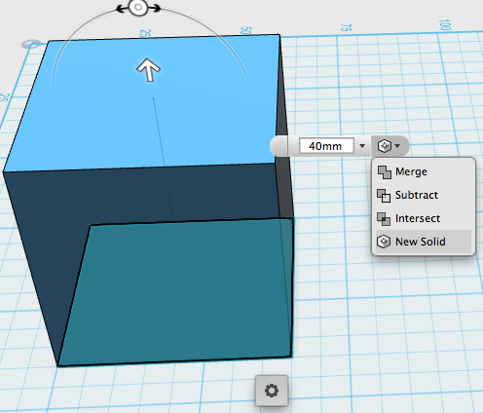
Task: Open the solid operation type dropdown
Action: click(x=389, y=146)
